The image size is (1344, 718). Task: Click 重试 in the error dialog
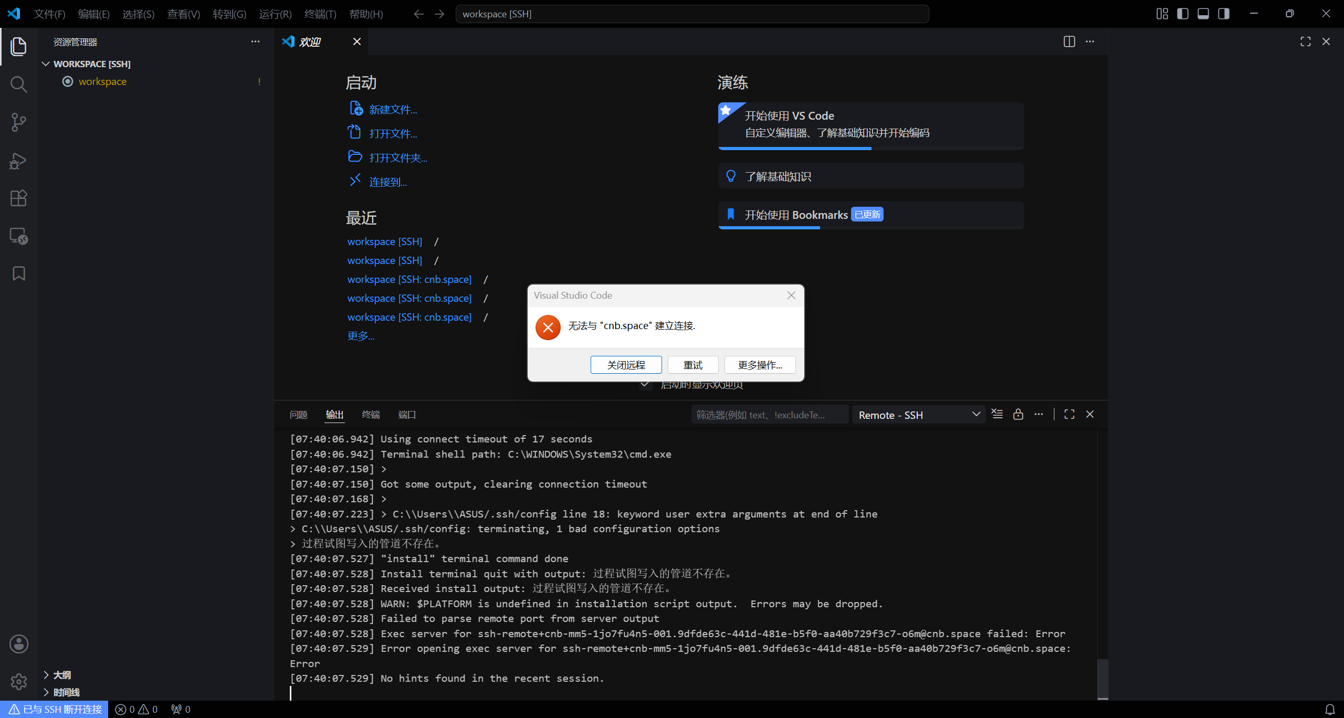[693, 365]
